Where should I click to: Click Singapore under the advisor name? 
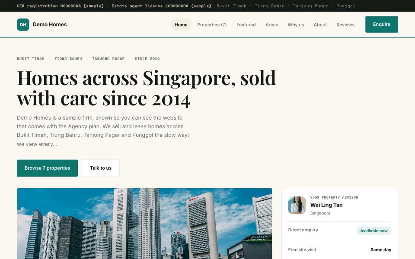tap(320, 213)
